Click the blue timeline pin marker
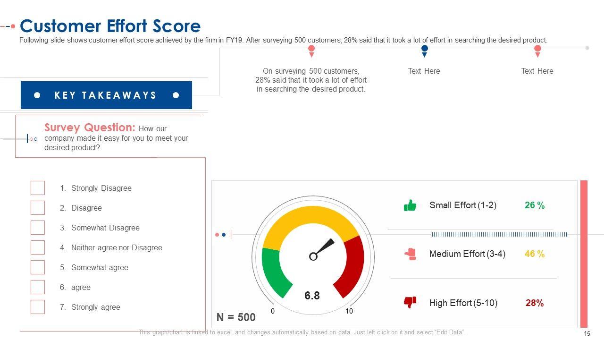Screen dimensions: 604x340 pos(425,50)
